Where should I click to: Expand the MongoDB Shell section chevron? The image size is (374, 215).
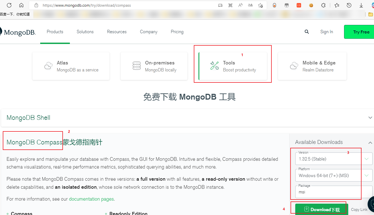[370, 118]
